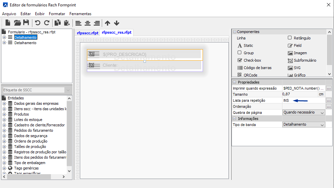Open editor button for Lista para repetição
The image size is (334, 188).
[329, 100]
